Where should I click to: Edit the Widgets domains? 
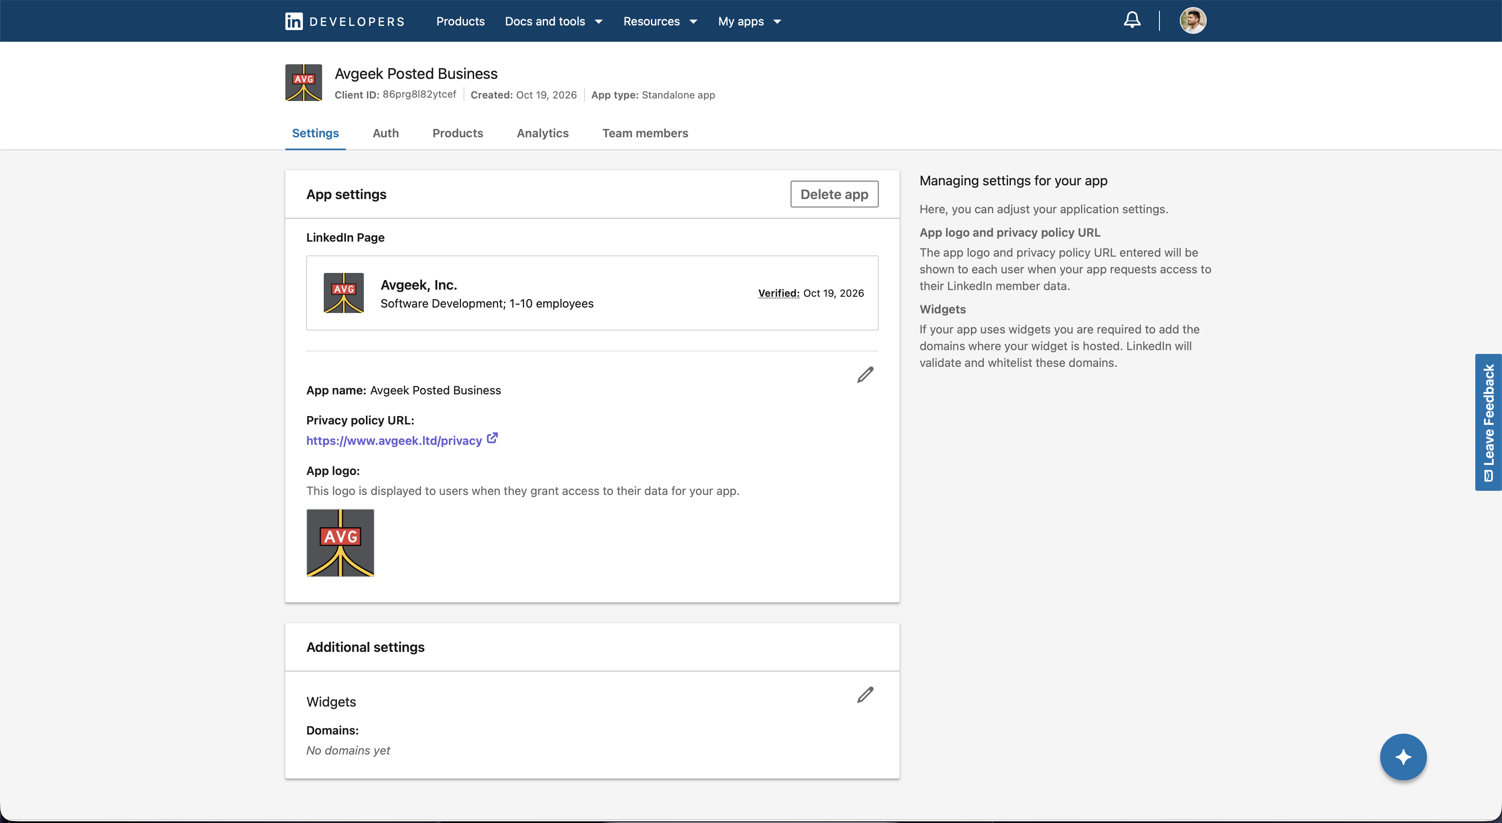(x=865, y=695)
